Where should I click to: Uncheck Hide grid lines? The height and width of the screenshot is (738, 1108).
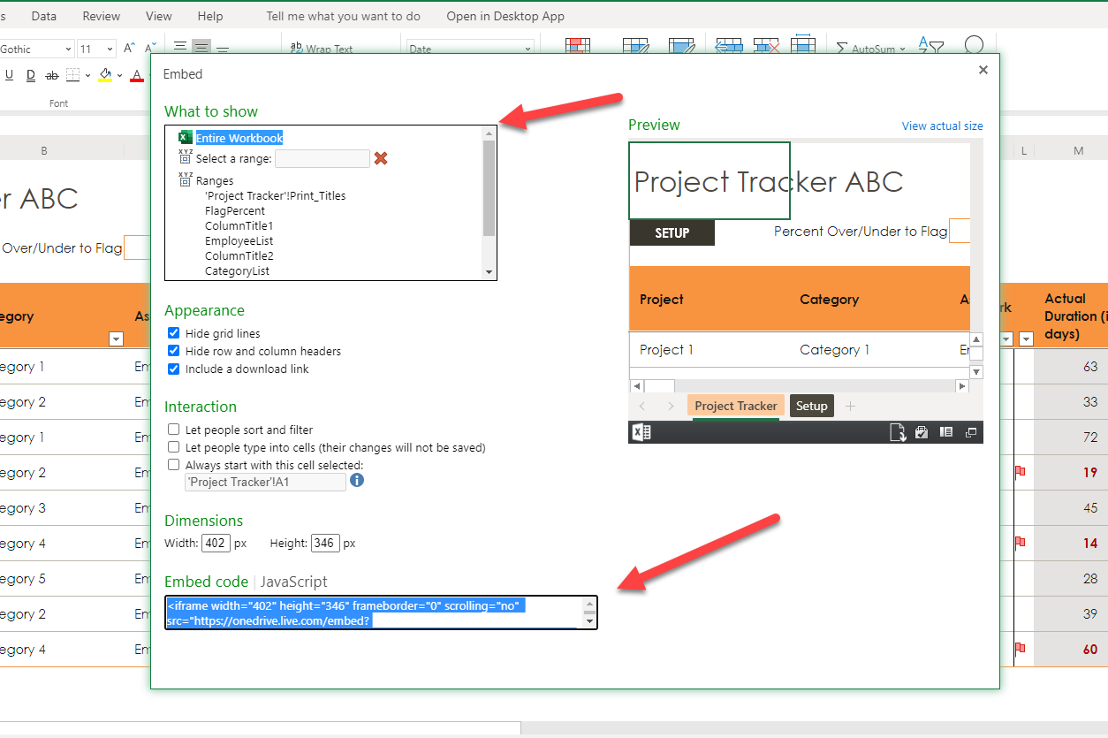tap(174, 333)
